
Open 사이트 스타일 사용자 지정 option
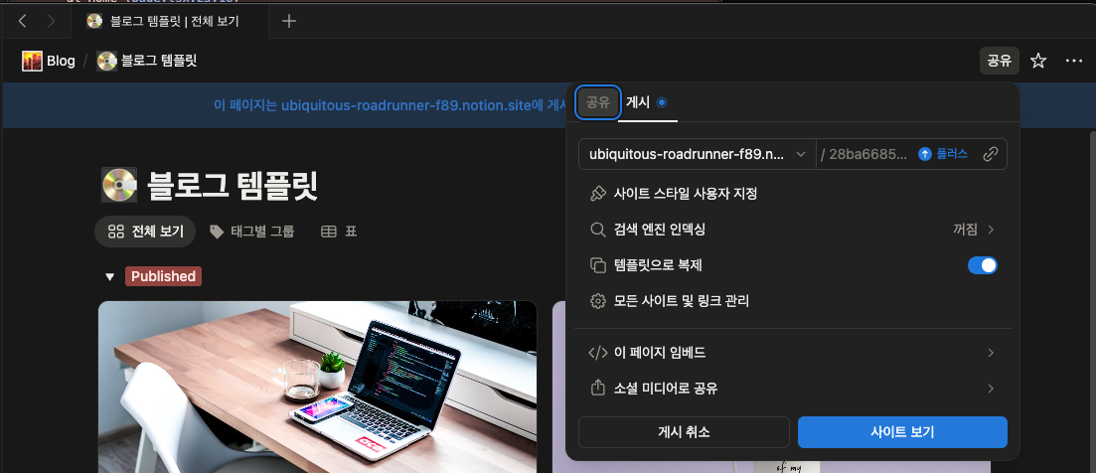pos(793,194)
